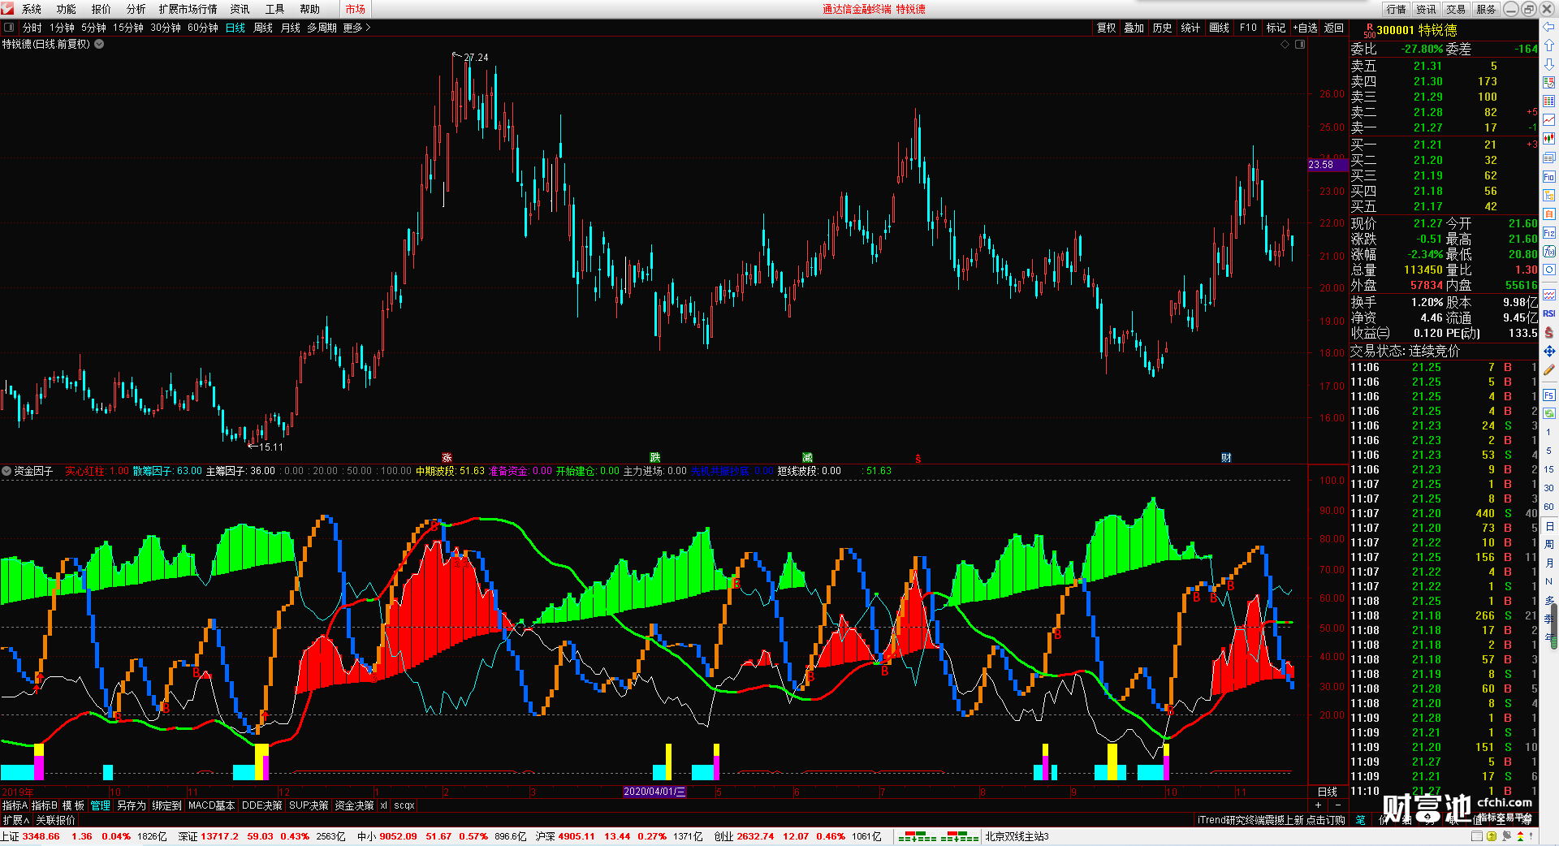Image resolution: width=1559 pixels, height=846 pixels.
Task: Open dropdown arrow beside 特锐德(日线,前复权) title
Action: (x=99, y=44)
